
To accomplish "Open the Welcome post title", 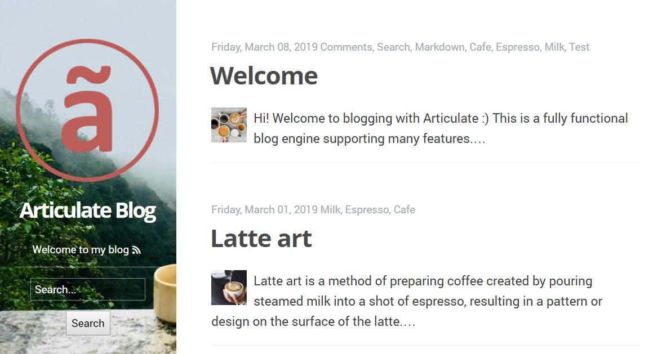I will 264,76.
